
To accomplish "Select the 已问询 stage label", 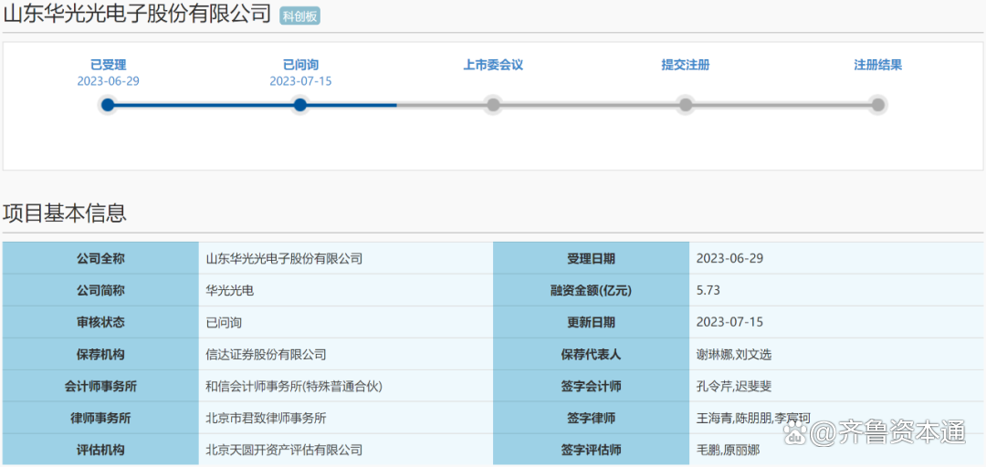I will click(x=300, y=65).
